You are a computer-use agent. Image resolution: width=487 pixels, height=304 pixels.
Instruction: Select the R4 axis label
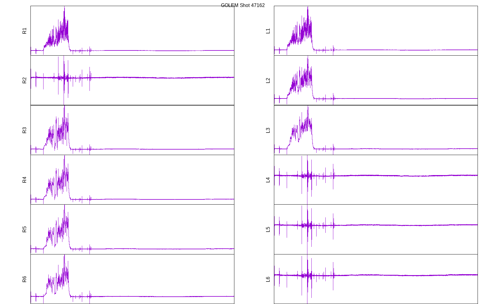pos(25,180)
